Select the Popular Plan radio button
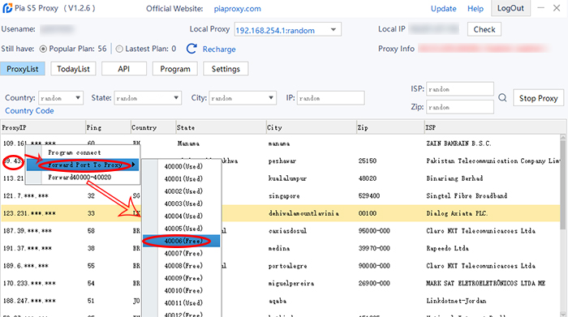 [43, 49]
